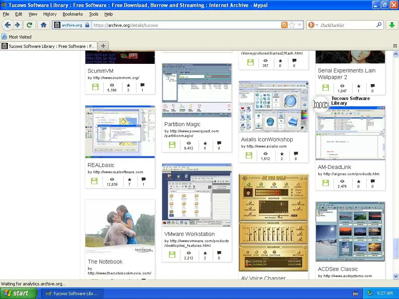Click the AM-DeadLink floppy icon
This screenshot has width=399, height=299.
(x=326, y=183)
